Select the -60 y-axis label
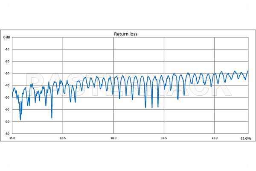Screen dimensions: 256x171 pos(7,109)
